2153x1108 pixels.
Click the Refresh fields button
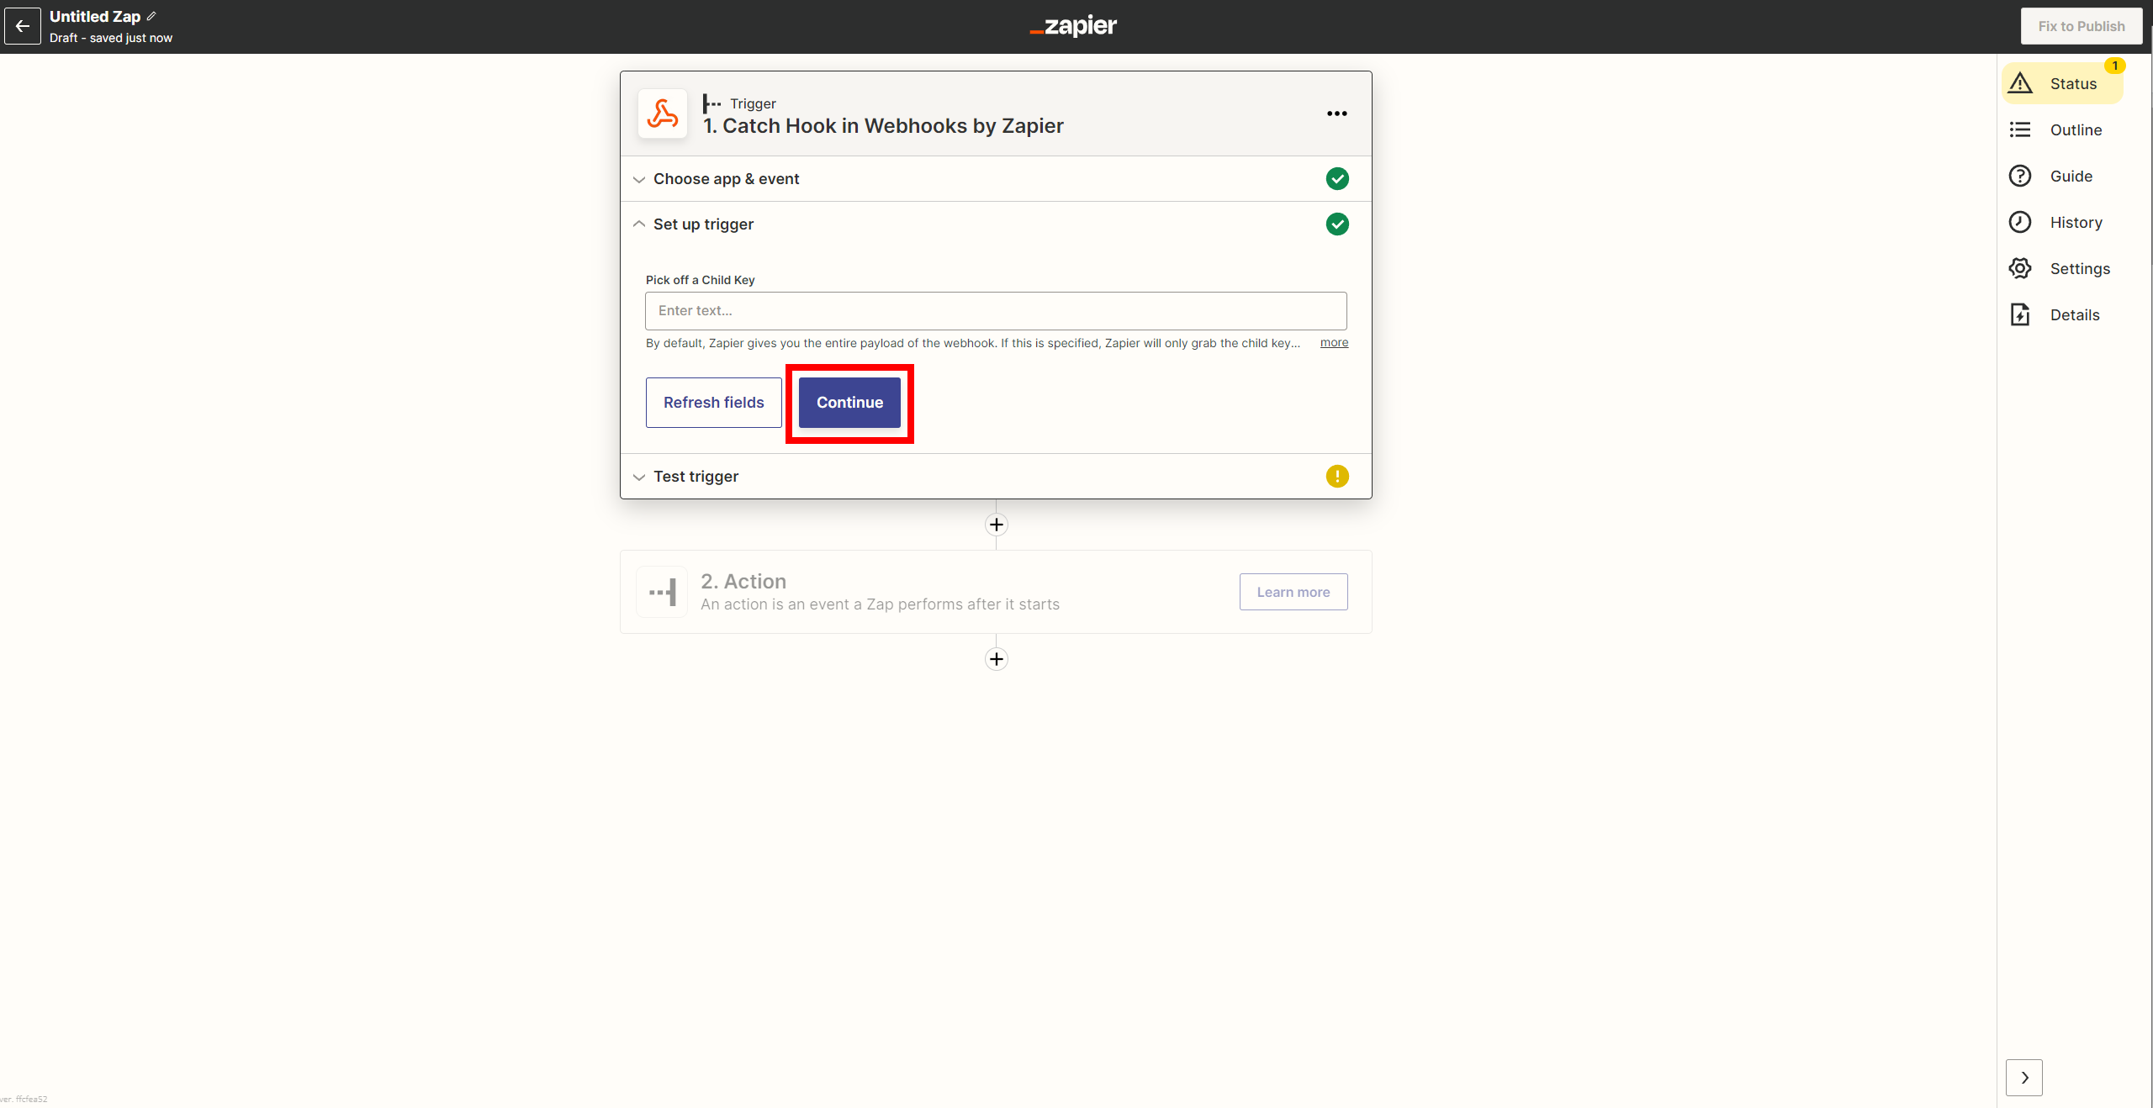click(x=713, y=403)
